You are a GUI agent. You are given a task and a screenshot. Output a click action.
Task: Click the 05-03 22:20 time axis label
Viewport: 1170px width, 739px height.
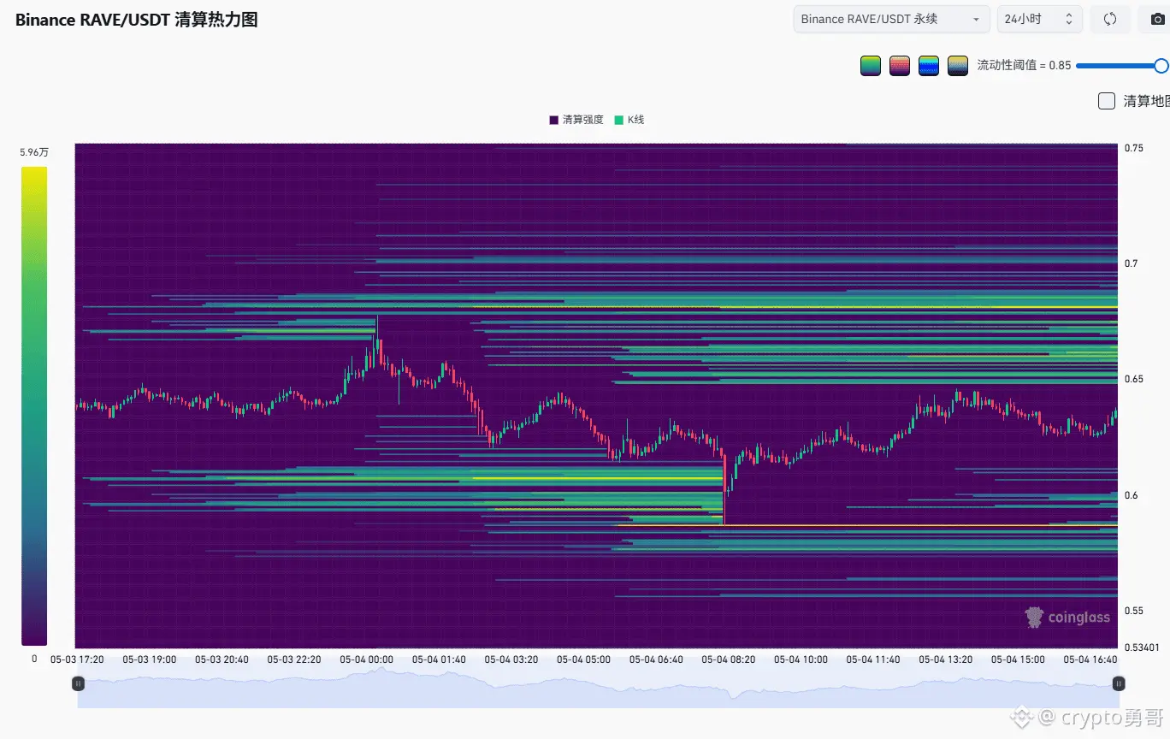click(x=294, y=659)
